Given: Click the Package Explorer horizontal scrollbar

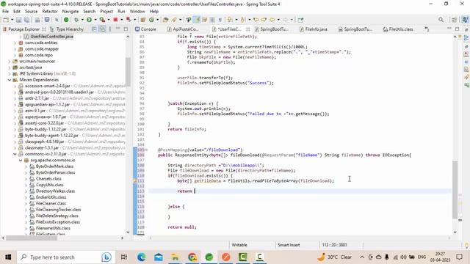Looking at the screenshot, I should point(32,238).
